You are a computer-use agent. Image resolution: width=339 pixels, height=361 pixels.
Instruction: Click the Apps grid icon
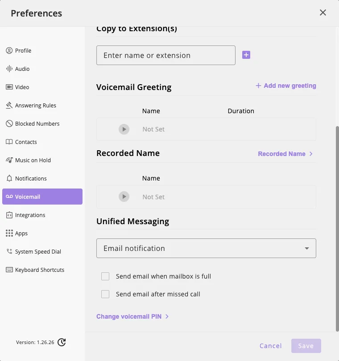pos(9,233)
